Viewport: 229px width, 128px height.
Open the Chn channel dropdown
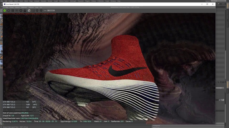click(x=51, y=11)
